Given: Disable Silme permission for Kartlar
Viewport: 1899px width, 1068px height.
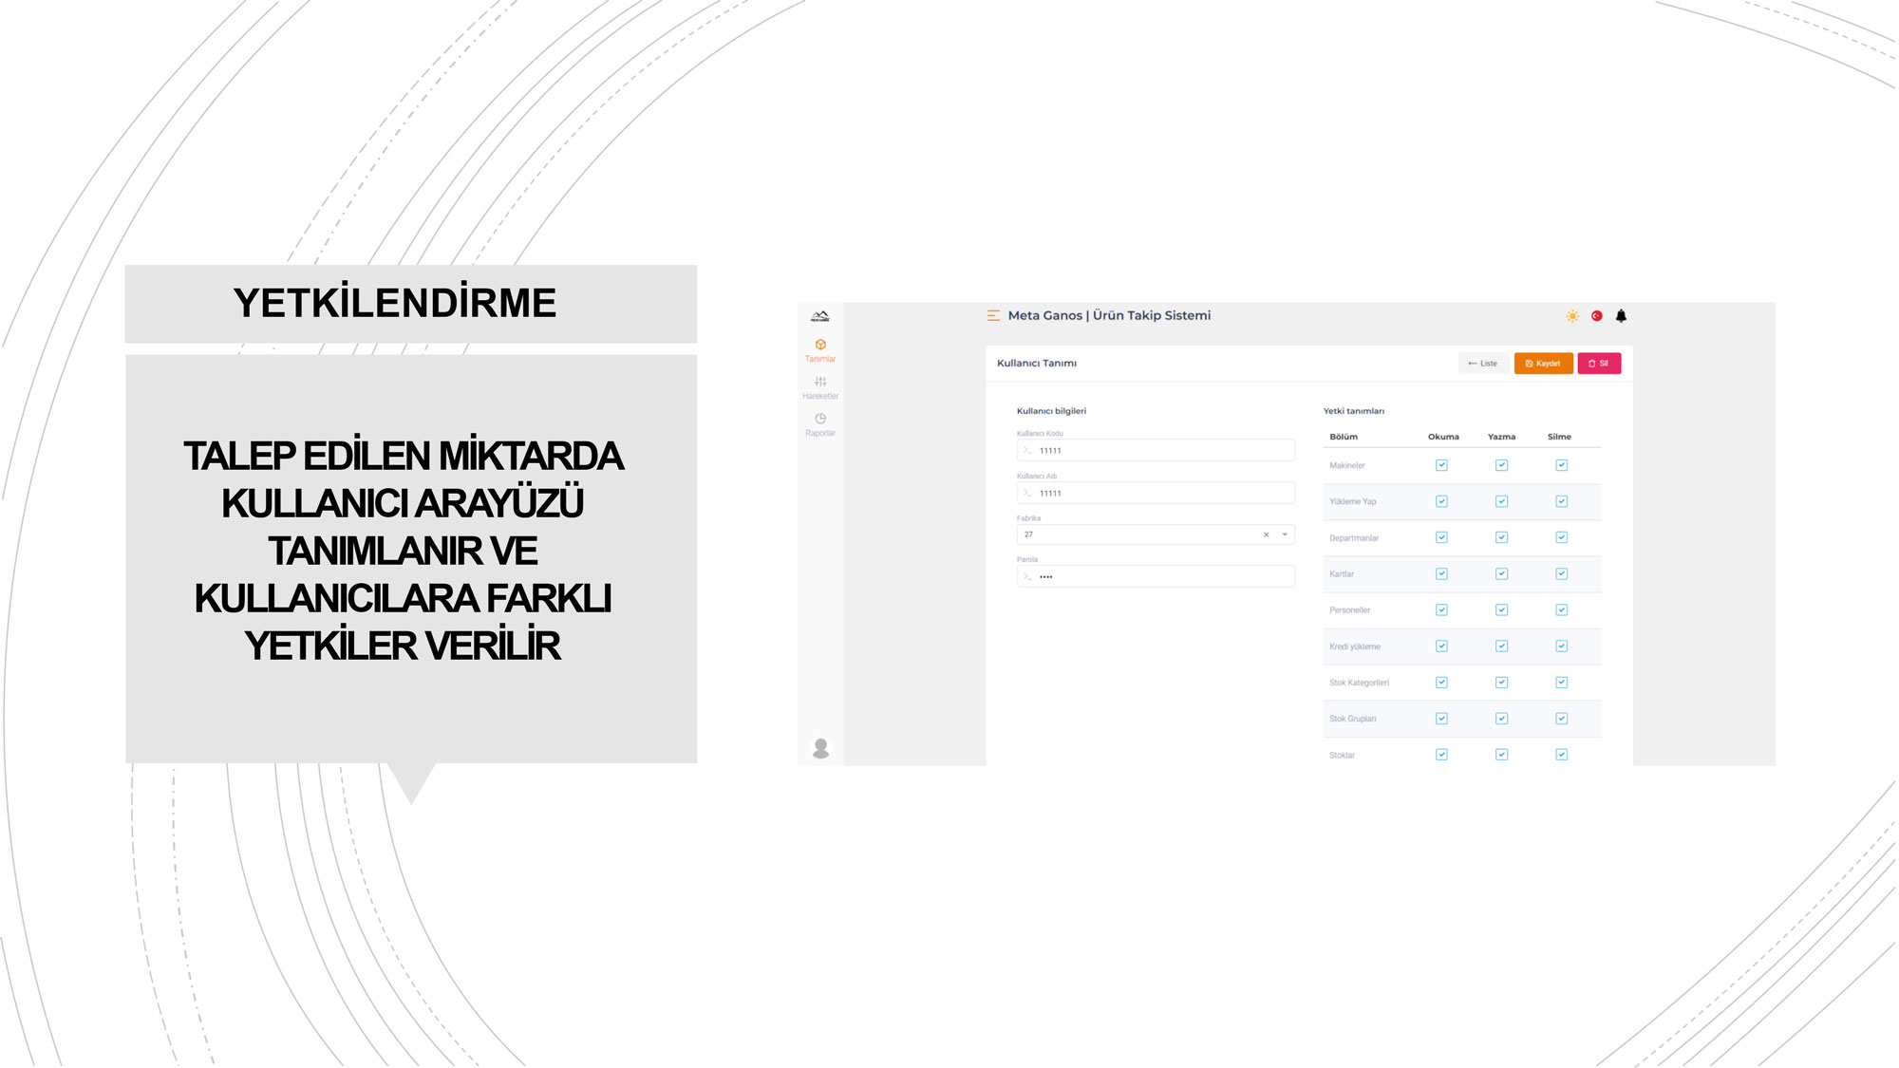Looking at the screenshot, I should (x=1562, y=573).
